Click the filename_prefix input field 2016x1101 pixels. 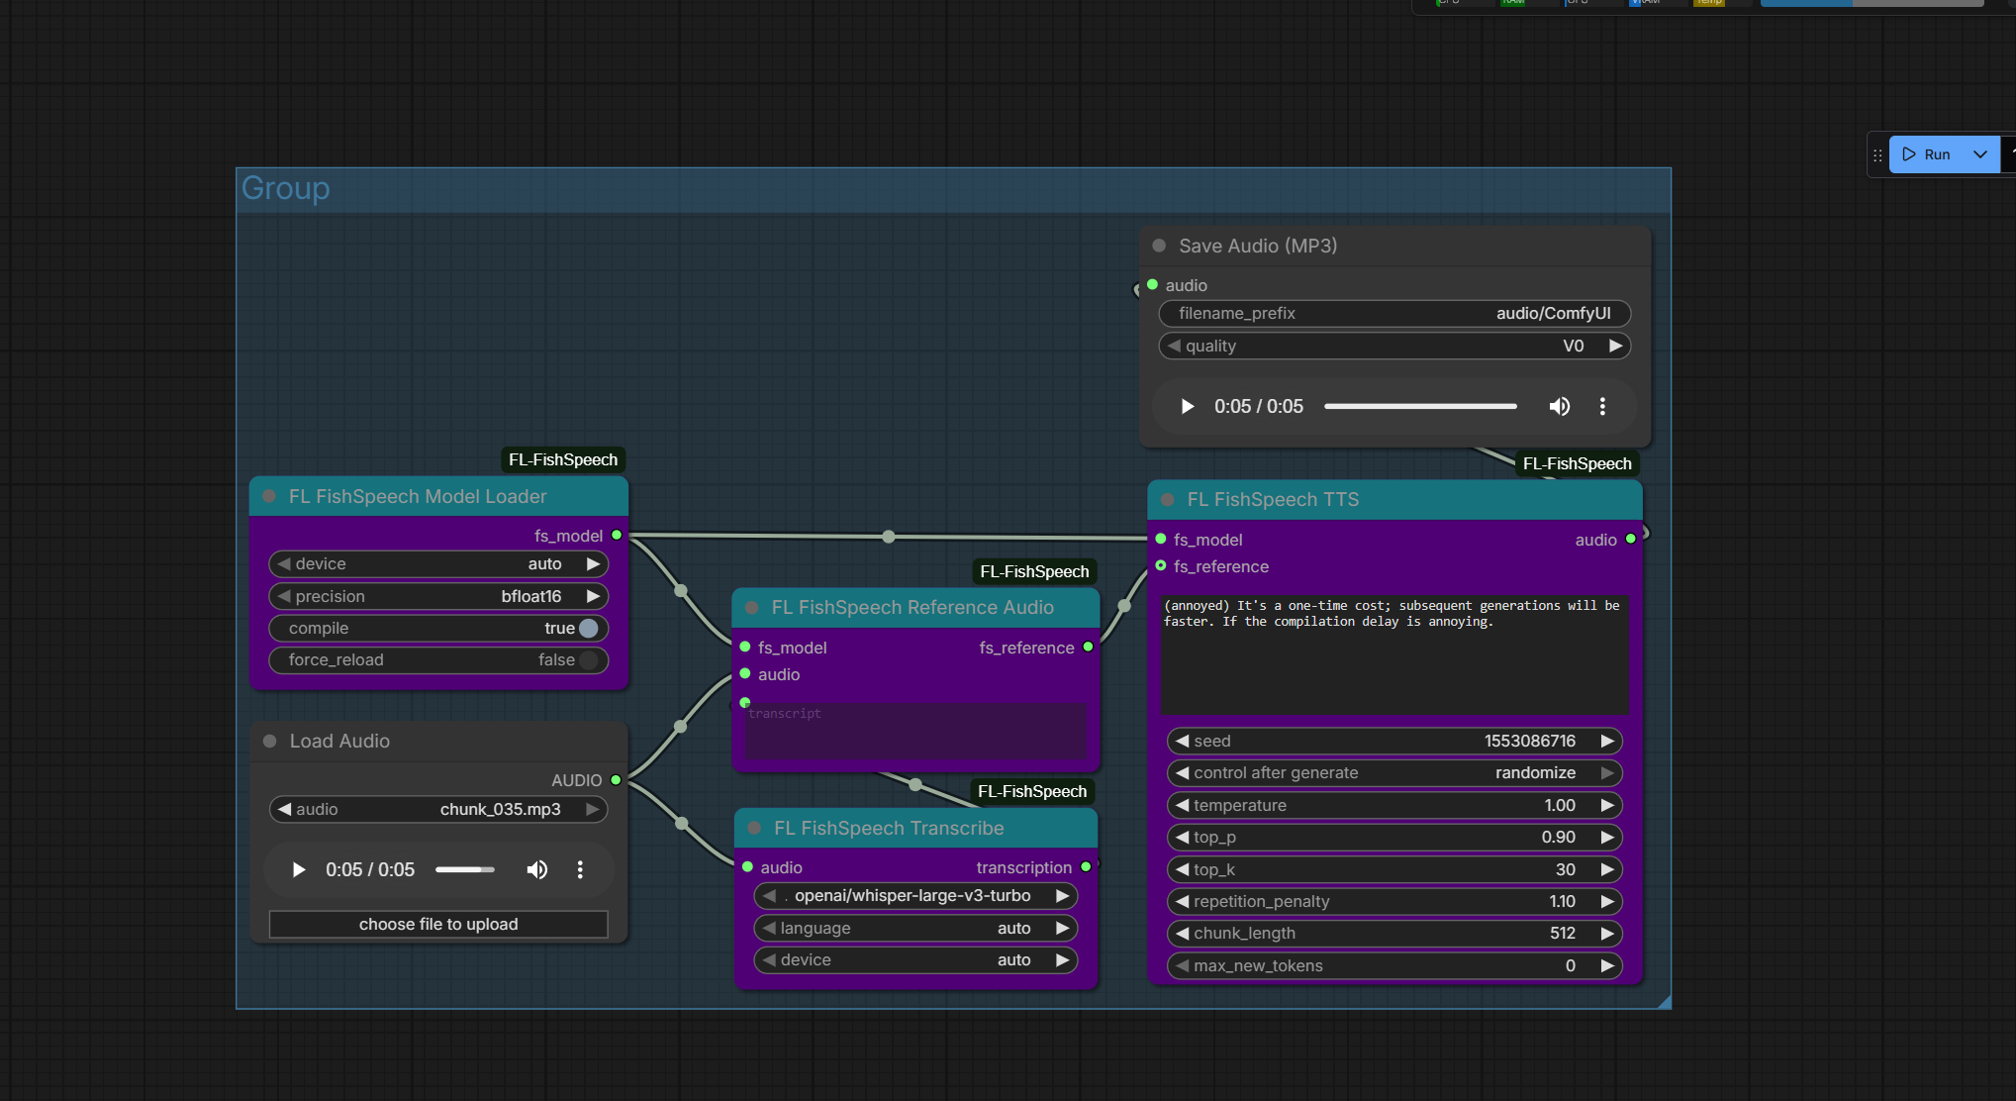click(x=1394, y=313)
